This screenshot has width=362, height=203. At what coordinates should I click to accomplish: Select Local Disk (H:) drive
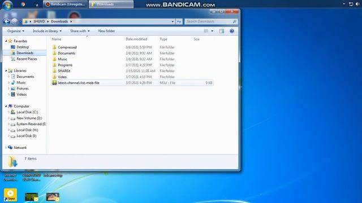(27, 130)
